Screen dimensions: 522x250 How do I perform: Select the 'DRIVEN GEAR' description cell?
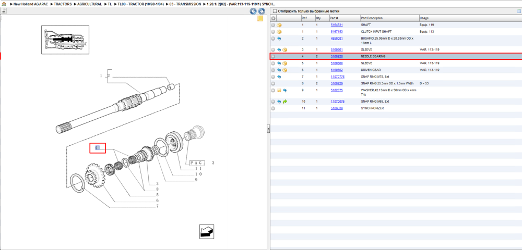pos(370,70)
